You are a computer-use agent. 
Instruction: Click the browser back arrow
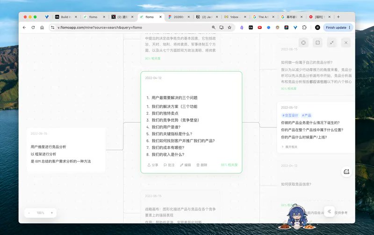tap(24, 28)
